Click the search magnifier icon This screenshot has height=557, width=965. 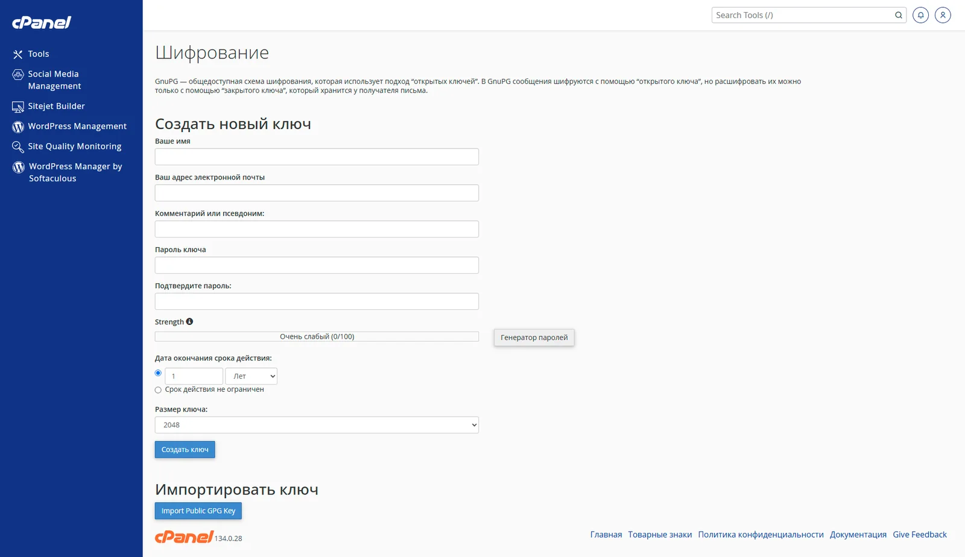pyautogui.click(x=899, y=15)
